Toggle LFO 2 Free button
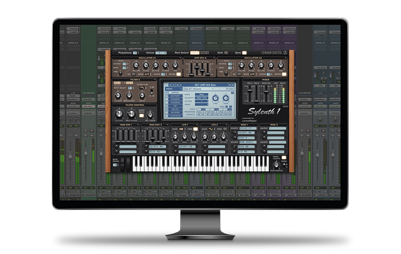Image resolution: width=401 pixels, height=254 pixels. pos(225,129)
